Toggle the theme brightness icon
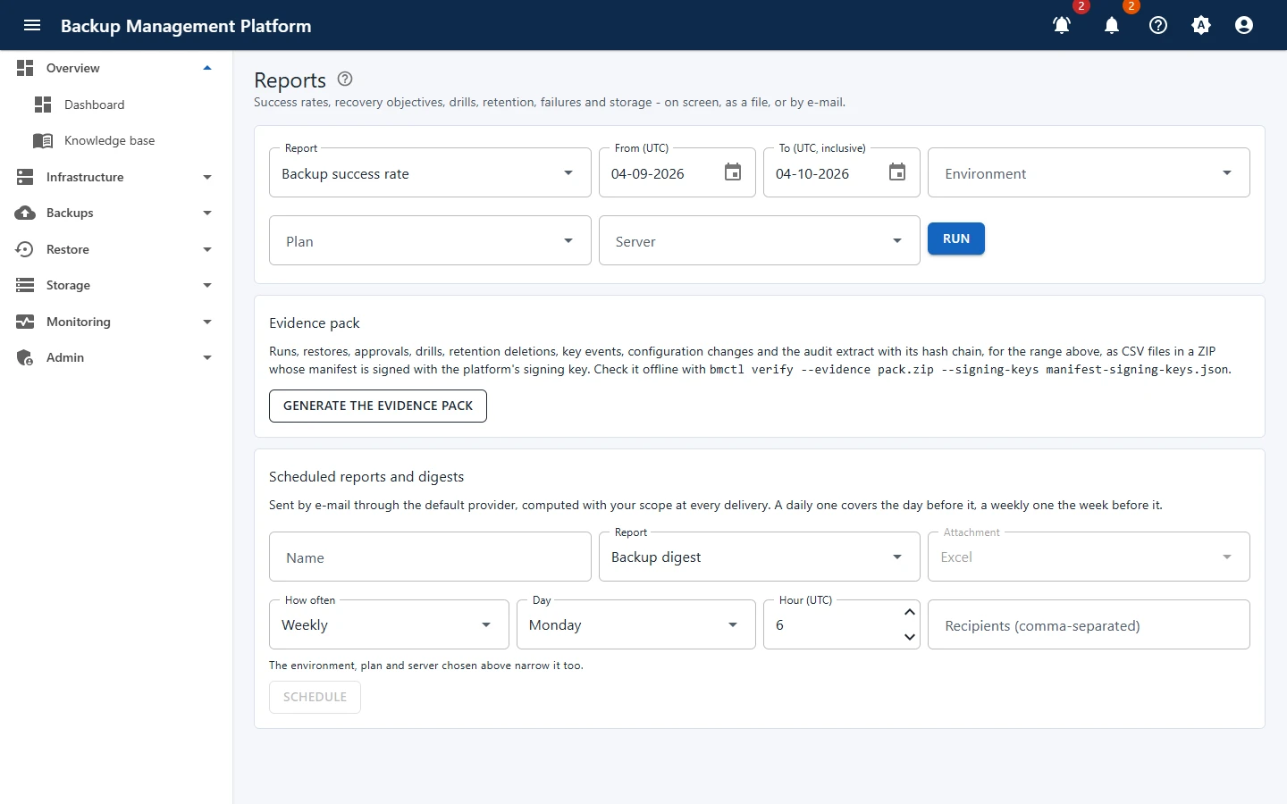 click(x=1201, y=25)
